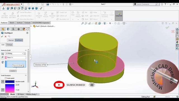Click the blue Positive draft color swatch
The width and height of the screenshot is (179, 101).
pyautogui.click(x=10, y=82)
